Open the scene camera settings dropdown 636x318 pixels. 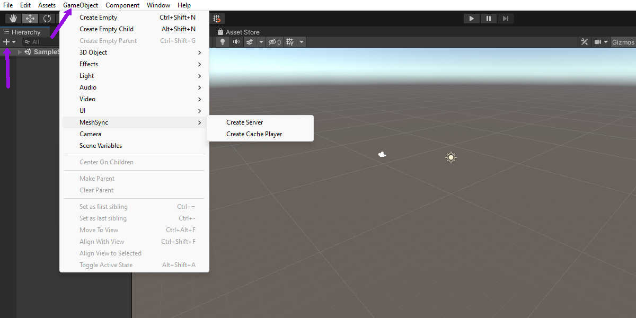(600, 42)
